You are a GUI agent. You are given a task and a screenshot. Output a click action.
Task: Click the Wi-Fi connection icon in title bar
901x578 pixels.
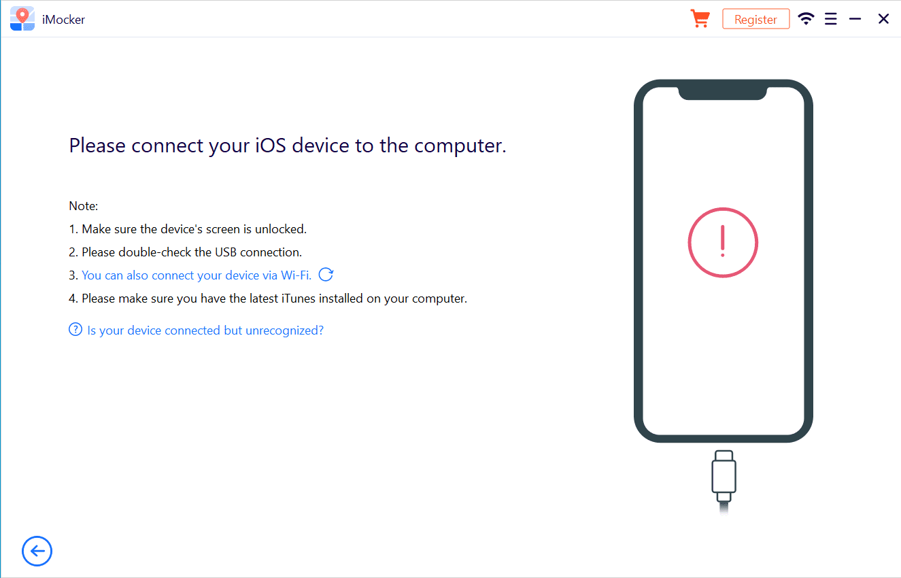point(806,19)
